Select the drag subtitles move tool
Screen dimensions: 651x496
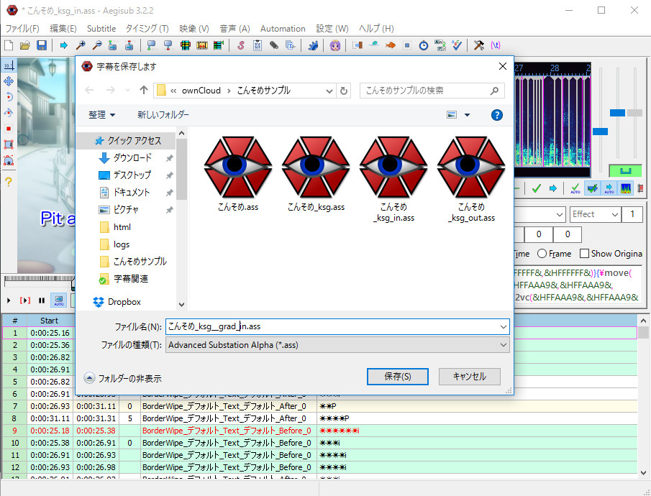point(9,81)
